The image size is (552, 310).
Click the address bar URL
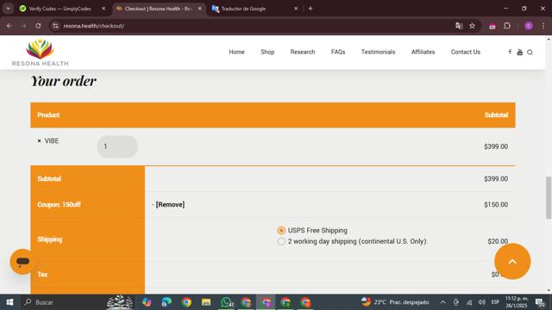click(94, 26)
